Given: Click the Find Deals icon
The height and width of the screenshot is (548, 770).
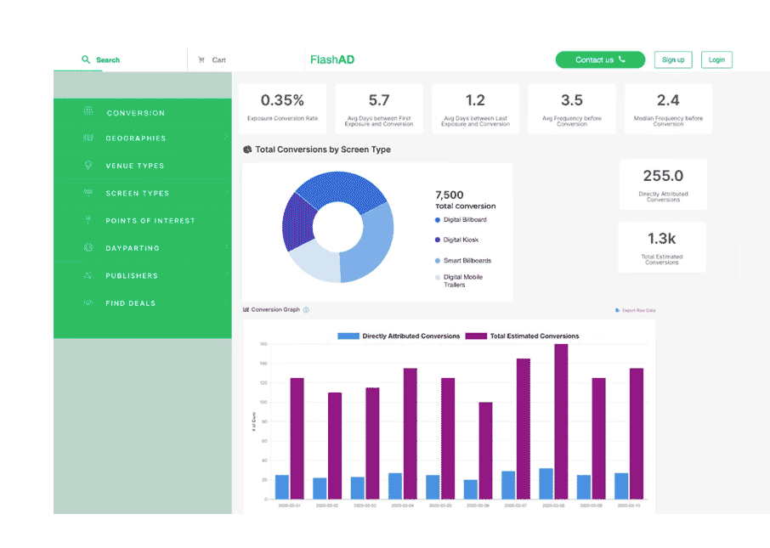Looking at the screenshot, I should 88,303.
